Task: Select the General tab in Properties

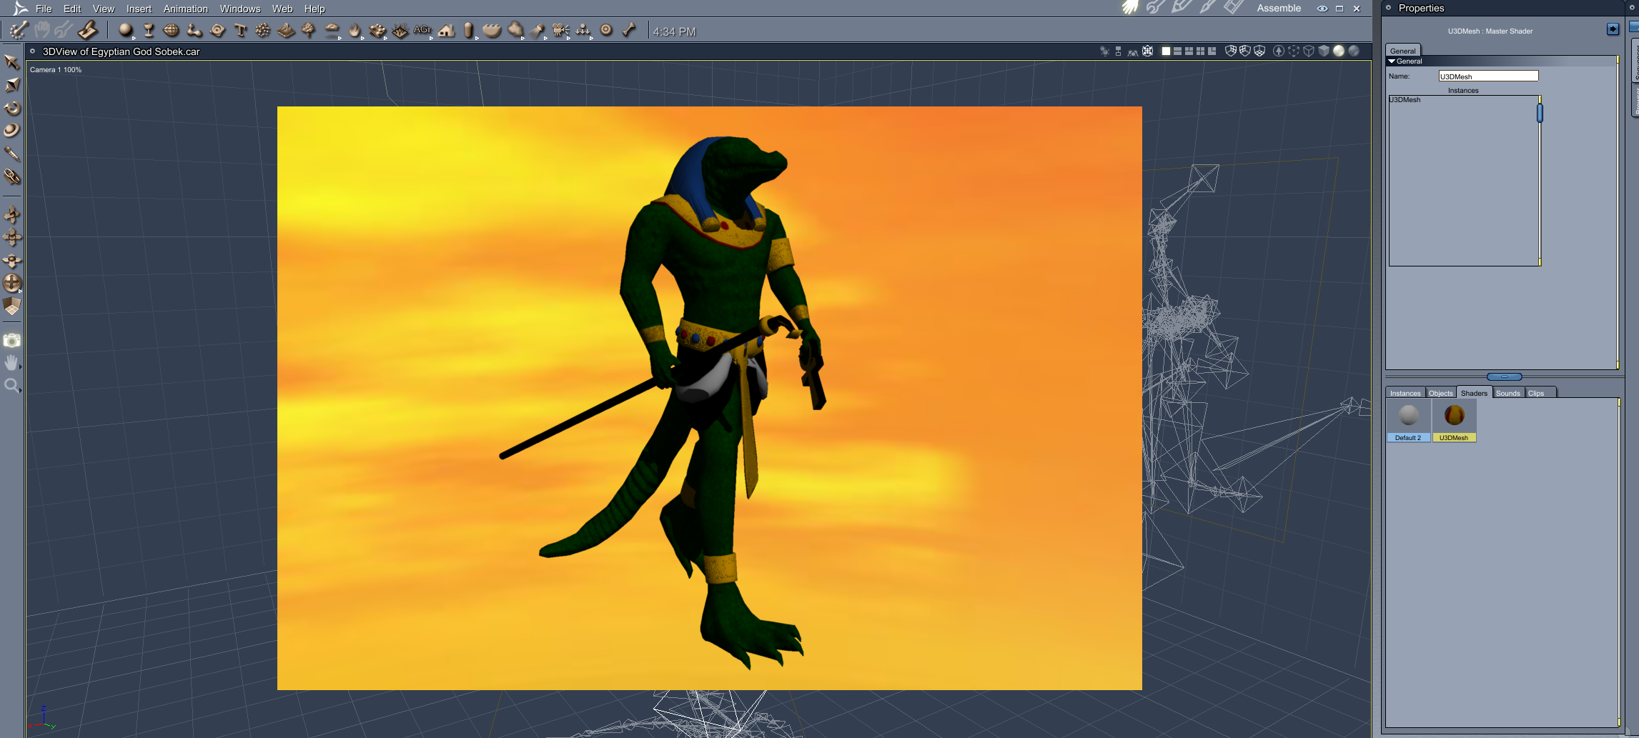Action: 1403,51
